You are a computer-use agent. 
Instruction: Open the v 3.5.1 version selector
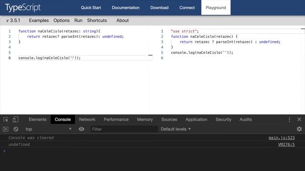tap(13, 20)
